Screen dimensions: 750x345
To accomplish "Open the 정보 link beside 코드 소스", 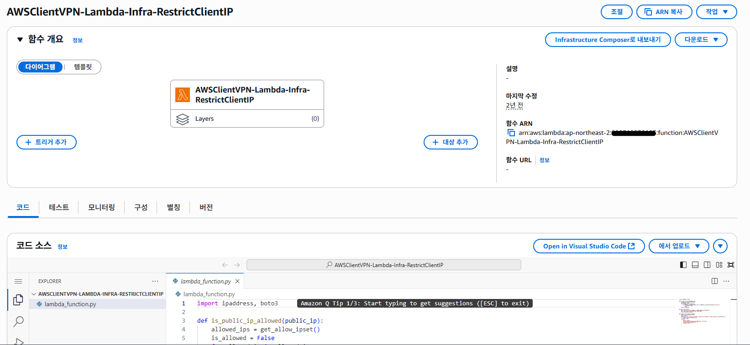I will [x=63, y=247].
